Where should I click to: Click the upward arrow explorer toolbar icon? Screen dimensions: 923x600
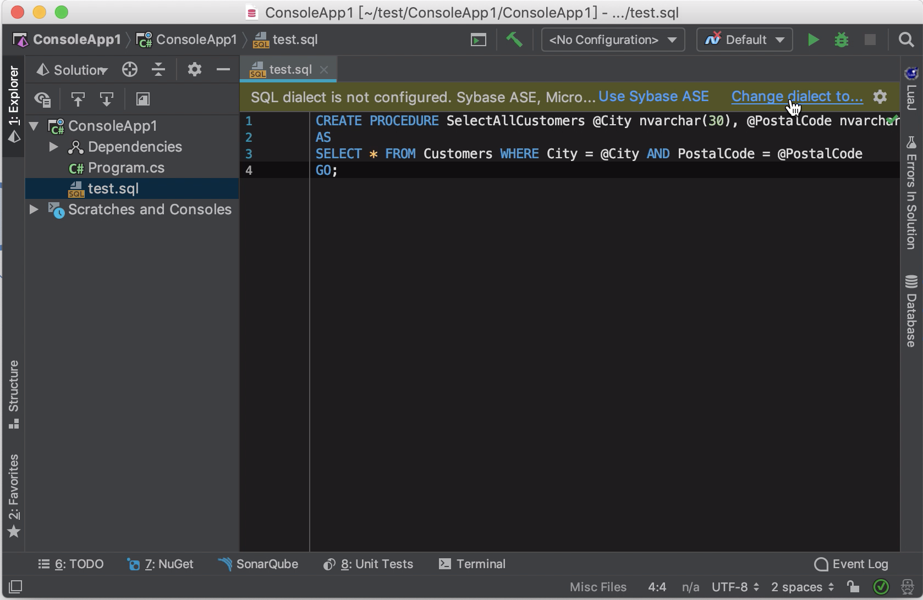point(78,99)
